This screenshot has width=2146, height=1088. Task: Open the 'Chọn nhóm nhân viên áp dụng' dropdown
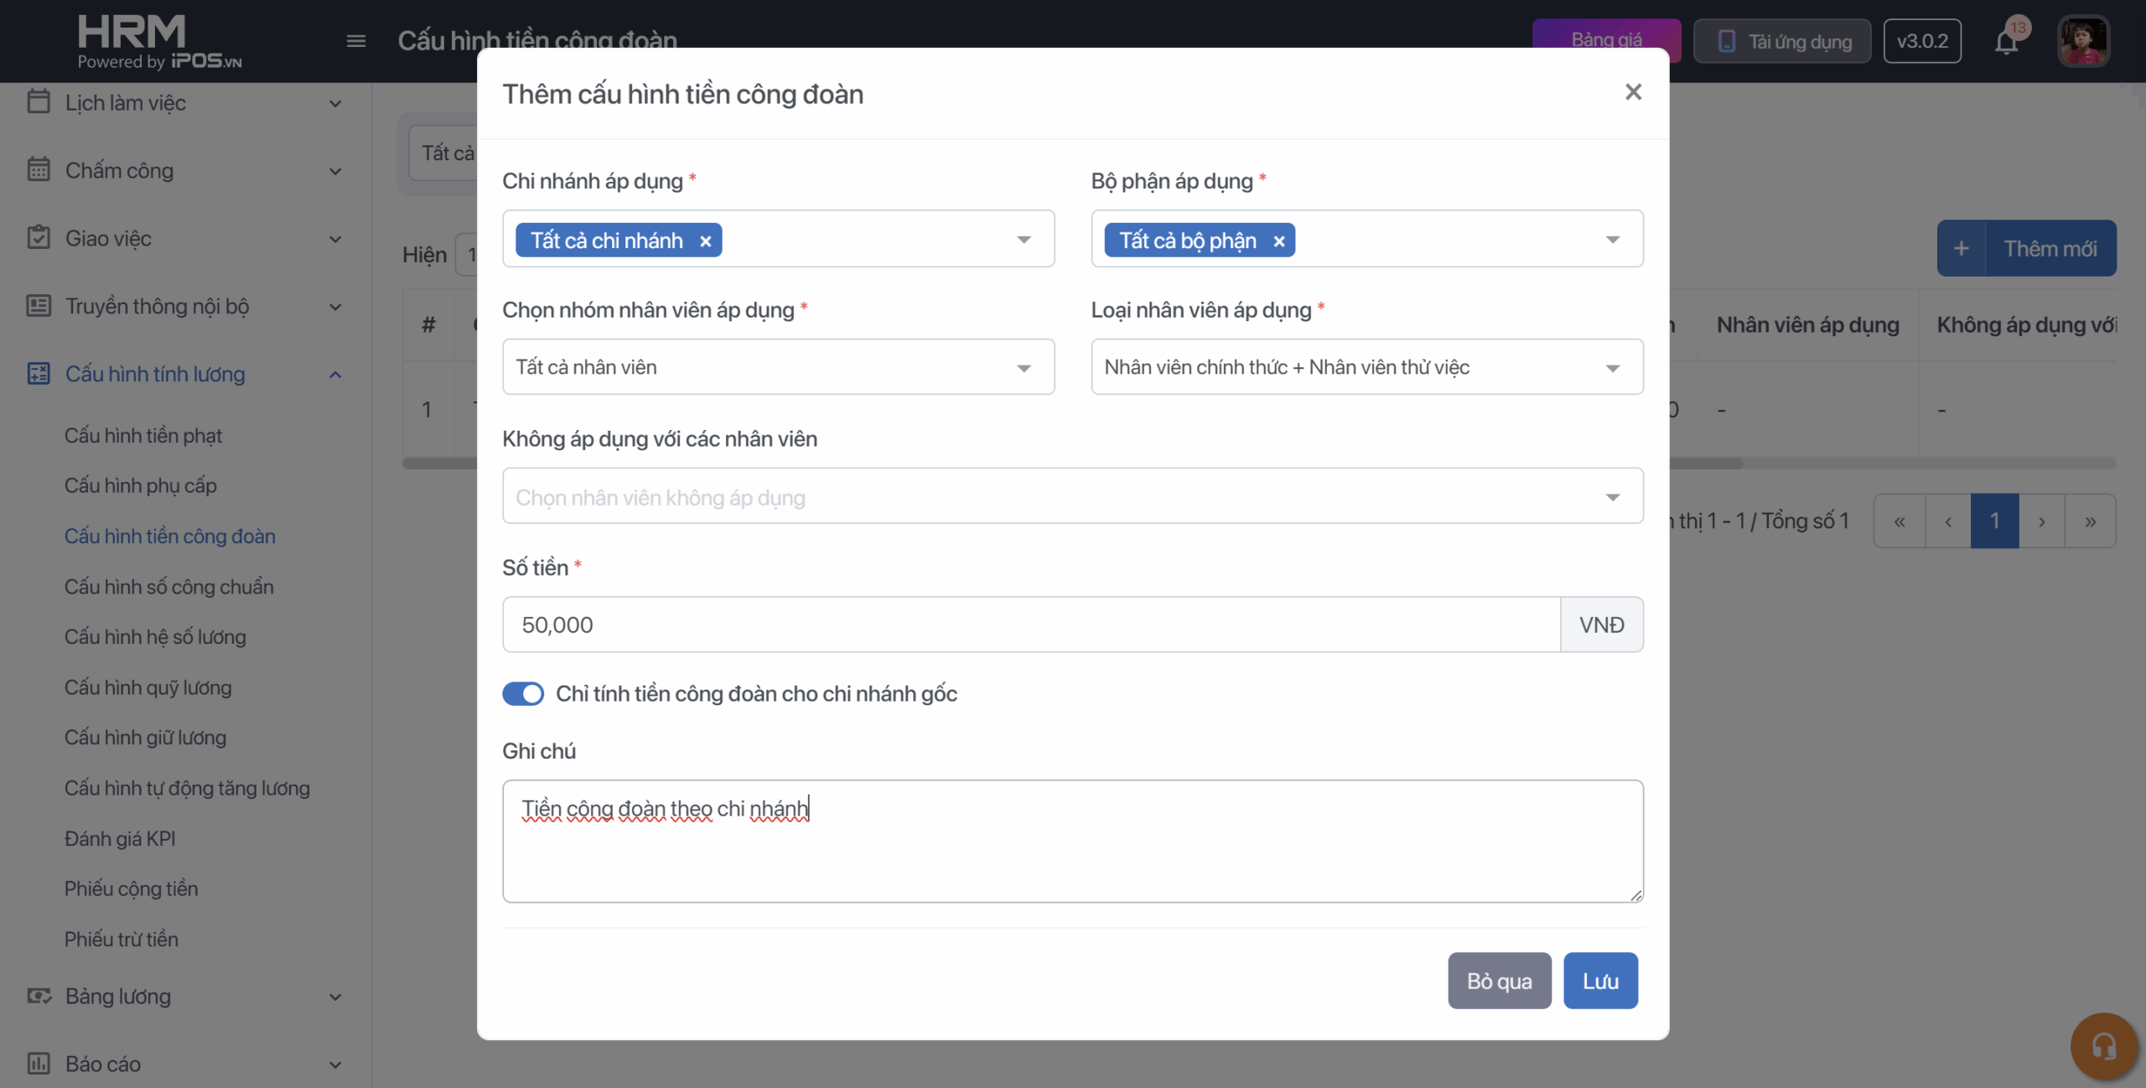(x=778, y=367)
